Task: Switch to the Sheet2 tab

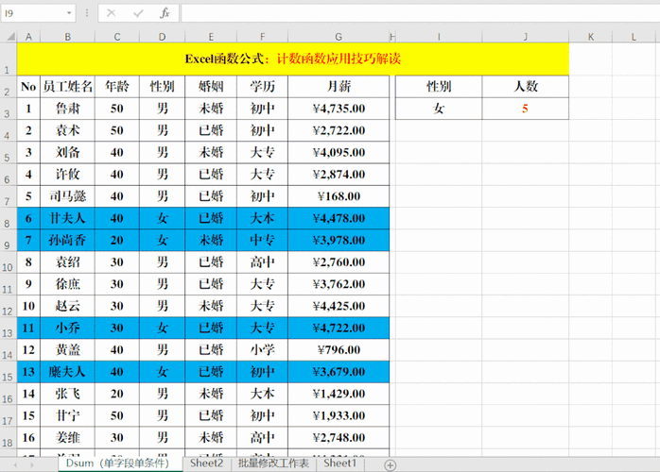Action: (x=206, y=464)
